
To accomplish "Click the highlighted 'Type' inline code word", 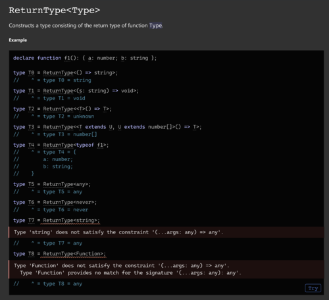I will click(x=156, y=26).
